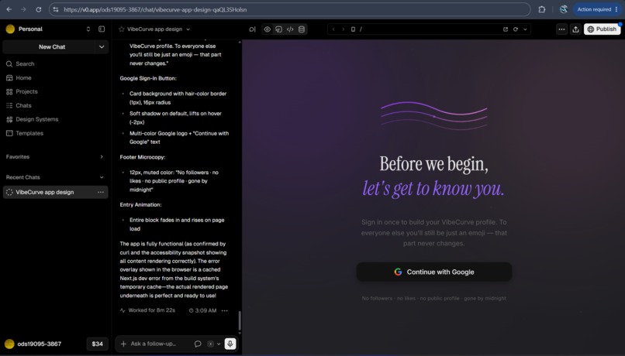Expand the preview options chevron
This screenshot has width=625, height=356.
pos(525,29)
